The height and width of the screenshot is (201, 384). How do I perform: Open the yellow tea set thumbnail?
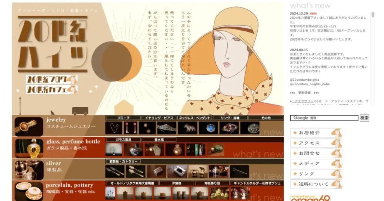219,193
